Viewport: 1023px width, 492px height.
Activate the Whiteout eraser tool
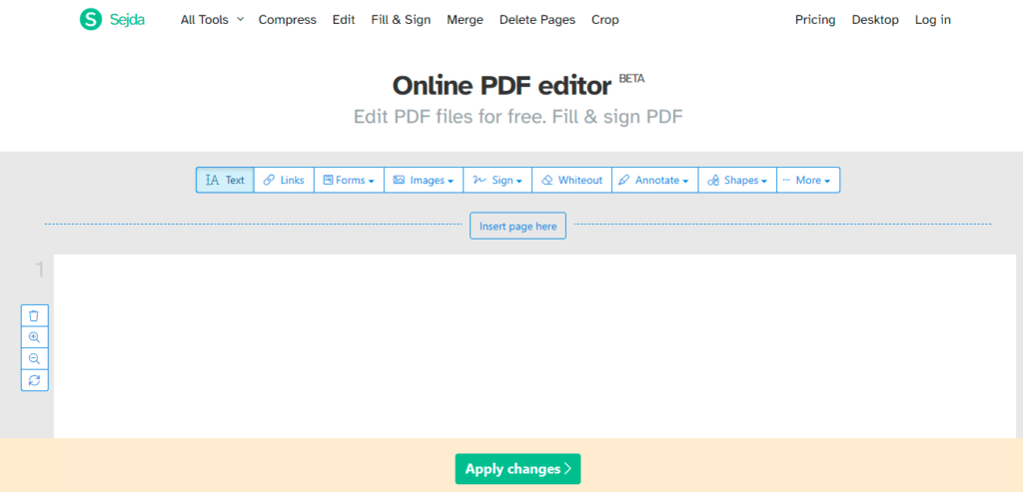pyautogui.click(x=571, y=180)
